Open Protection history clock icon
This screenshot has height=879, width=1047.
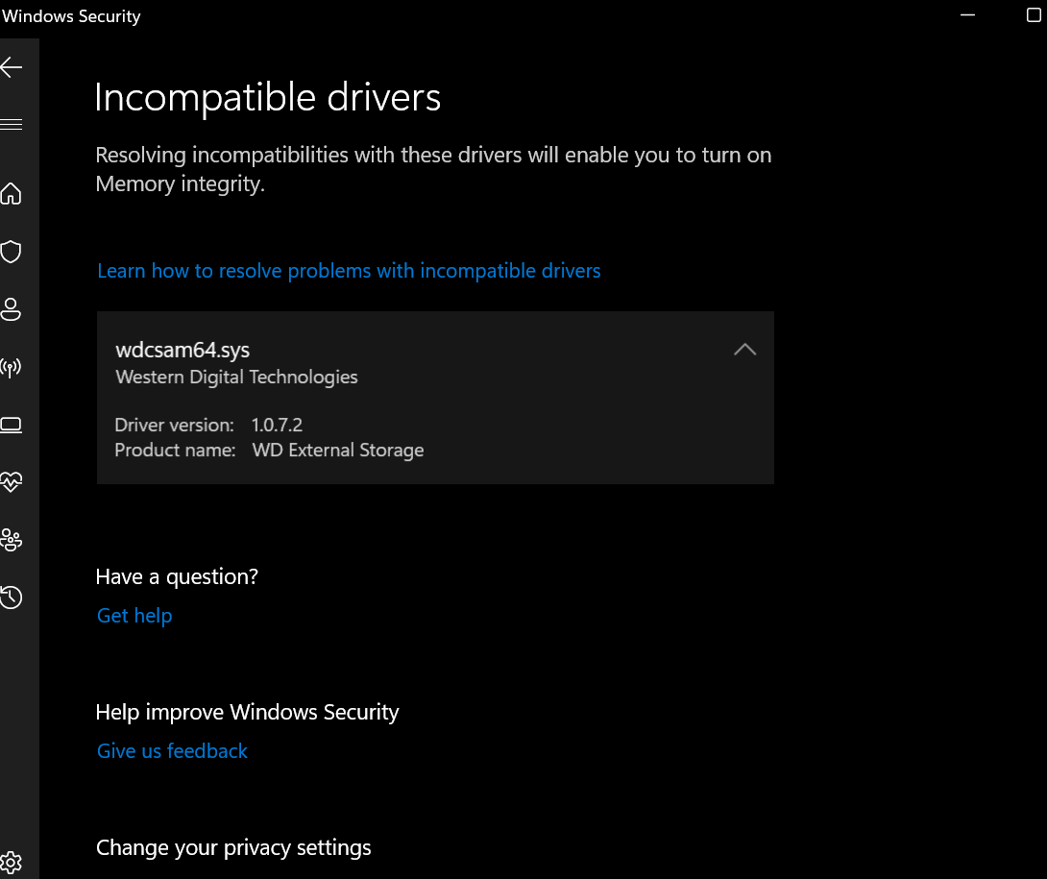click(x=12, y=598)
